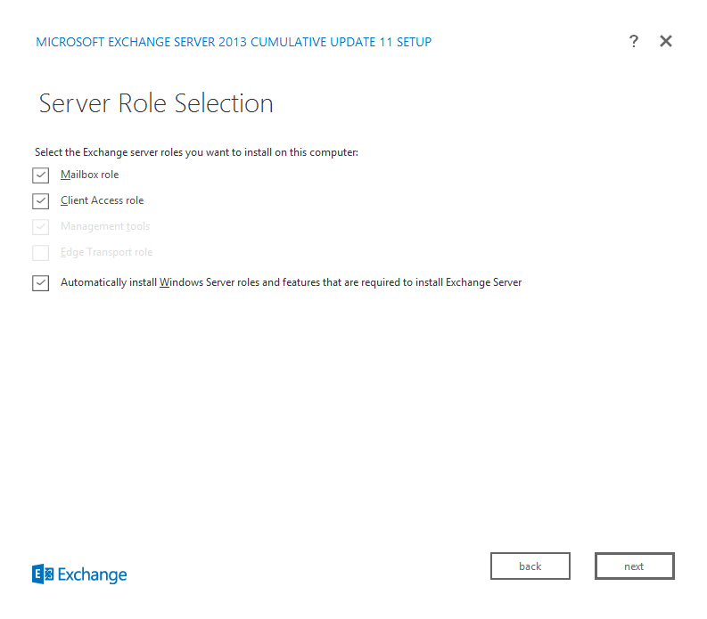Click the Exchange logo icon
The width and height of the screenshot is (707, 619).
coord(43,574)
